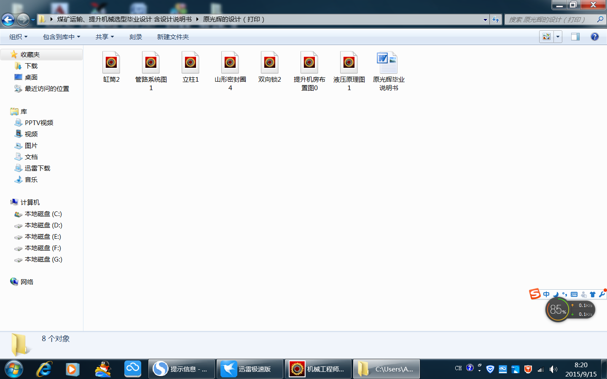The image size is (607, 379).
Task: Select 库 in the navigation pane
Action: [24, 112]
